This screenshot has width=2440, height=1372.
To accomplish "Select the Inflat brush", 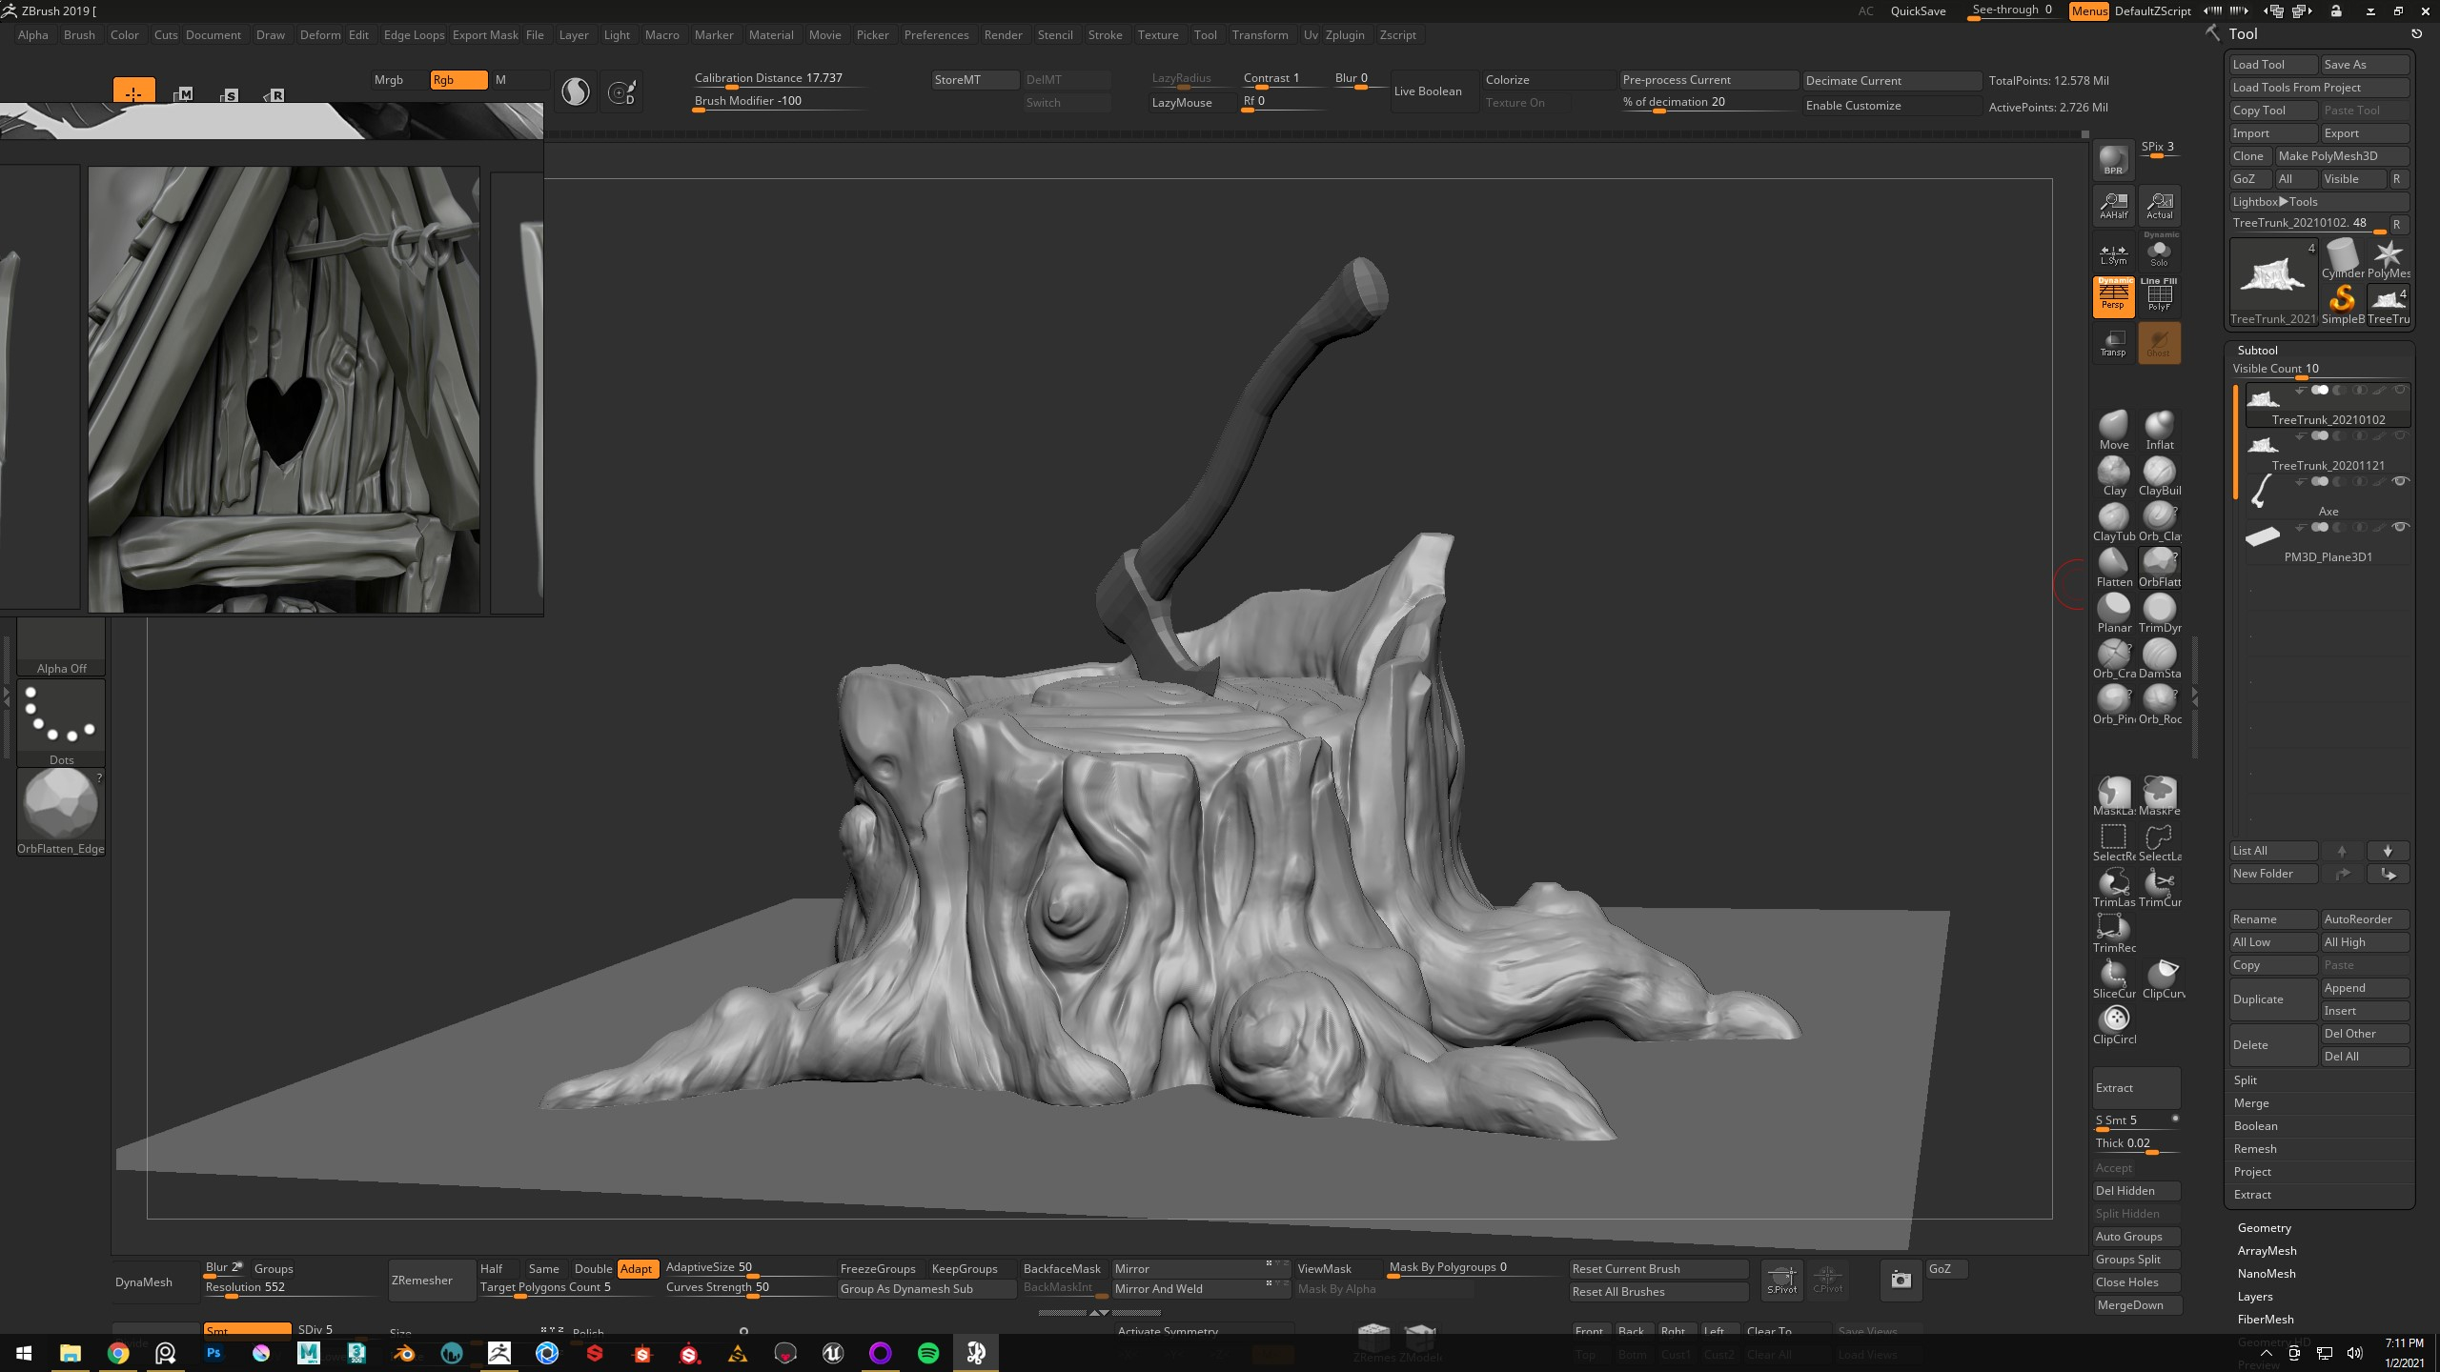I will (2159, 431).
